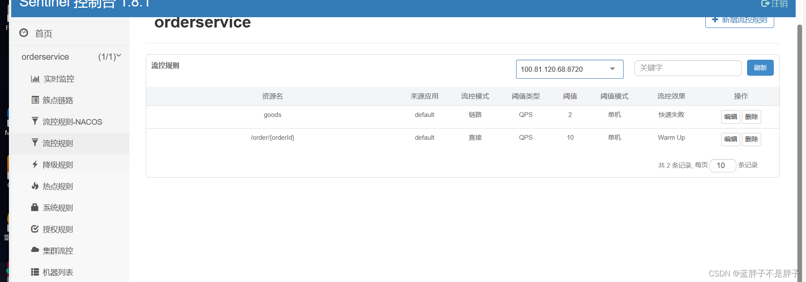Open the 首页 home menu item

pos(43,34)
